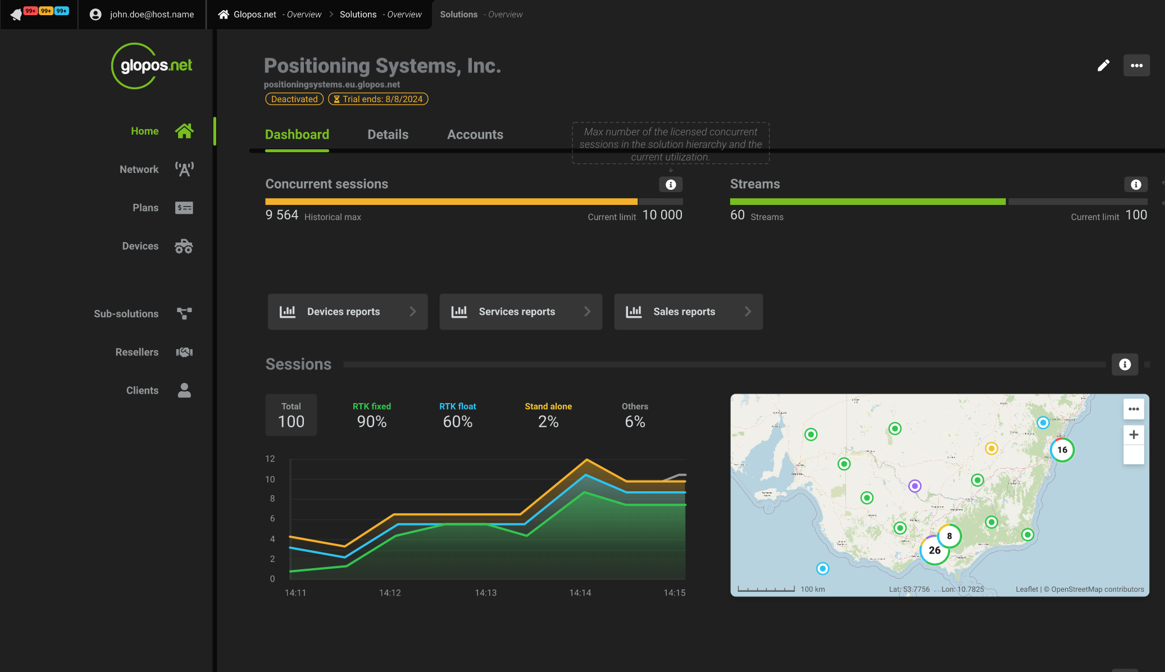Open the header more-options ellipsis

[1136, 65]
